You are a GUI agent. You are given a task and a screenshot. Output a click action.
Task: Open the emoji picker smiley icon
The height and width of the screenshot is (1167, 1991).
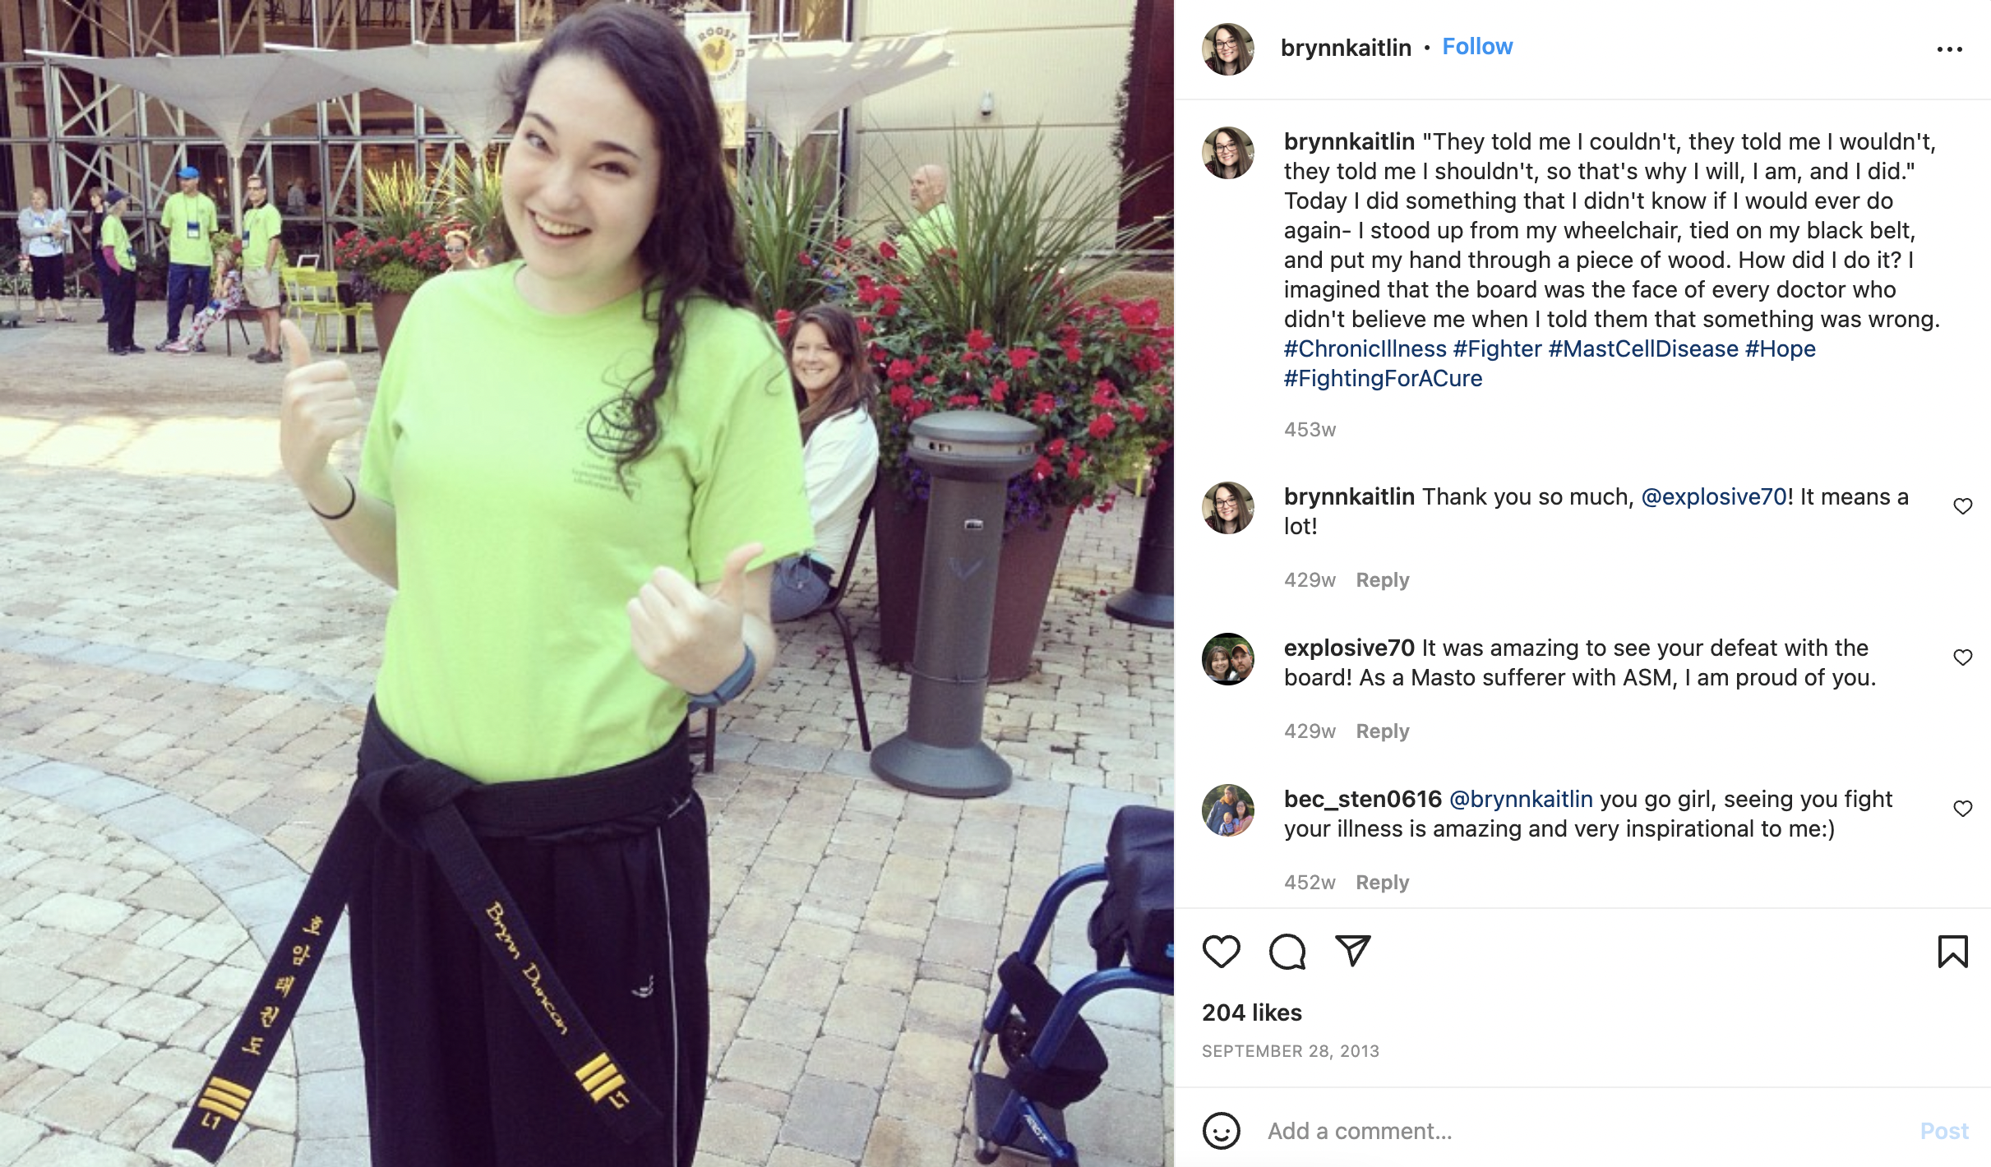click(1221, 1131)
